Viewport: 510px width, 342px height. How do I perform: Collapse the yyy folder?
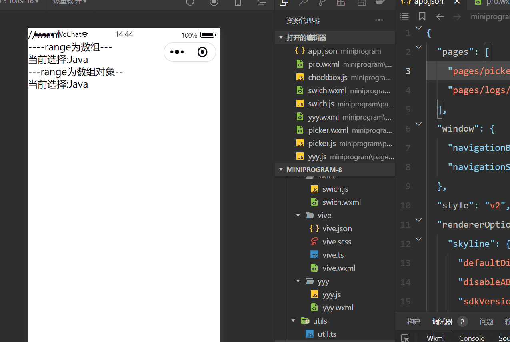pyautogui.click(x=298, y=281)
